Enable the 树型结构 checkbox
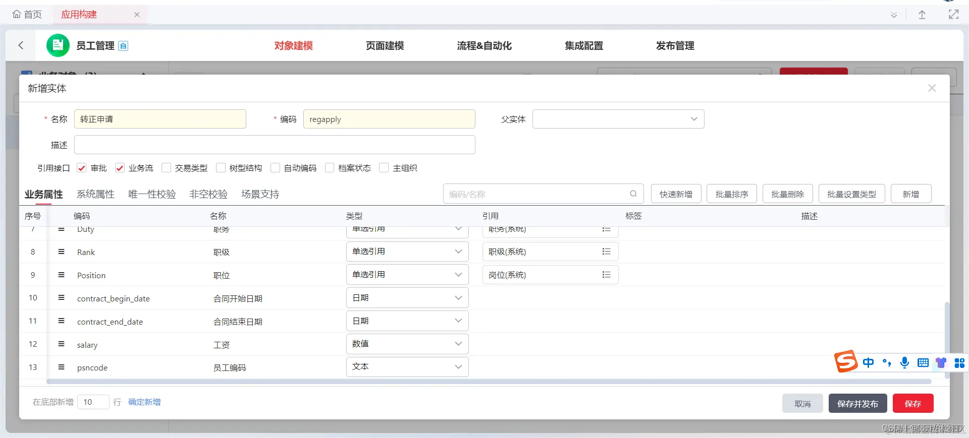This screenshot has width=969, height=438. (x=221, y=168)
